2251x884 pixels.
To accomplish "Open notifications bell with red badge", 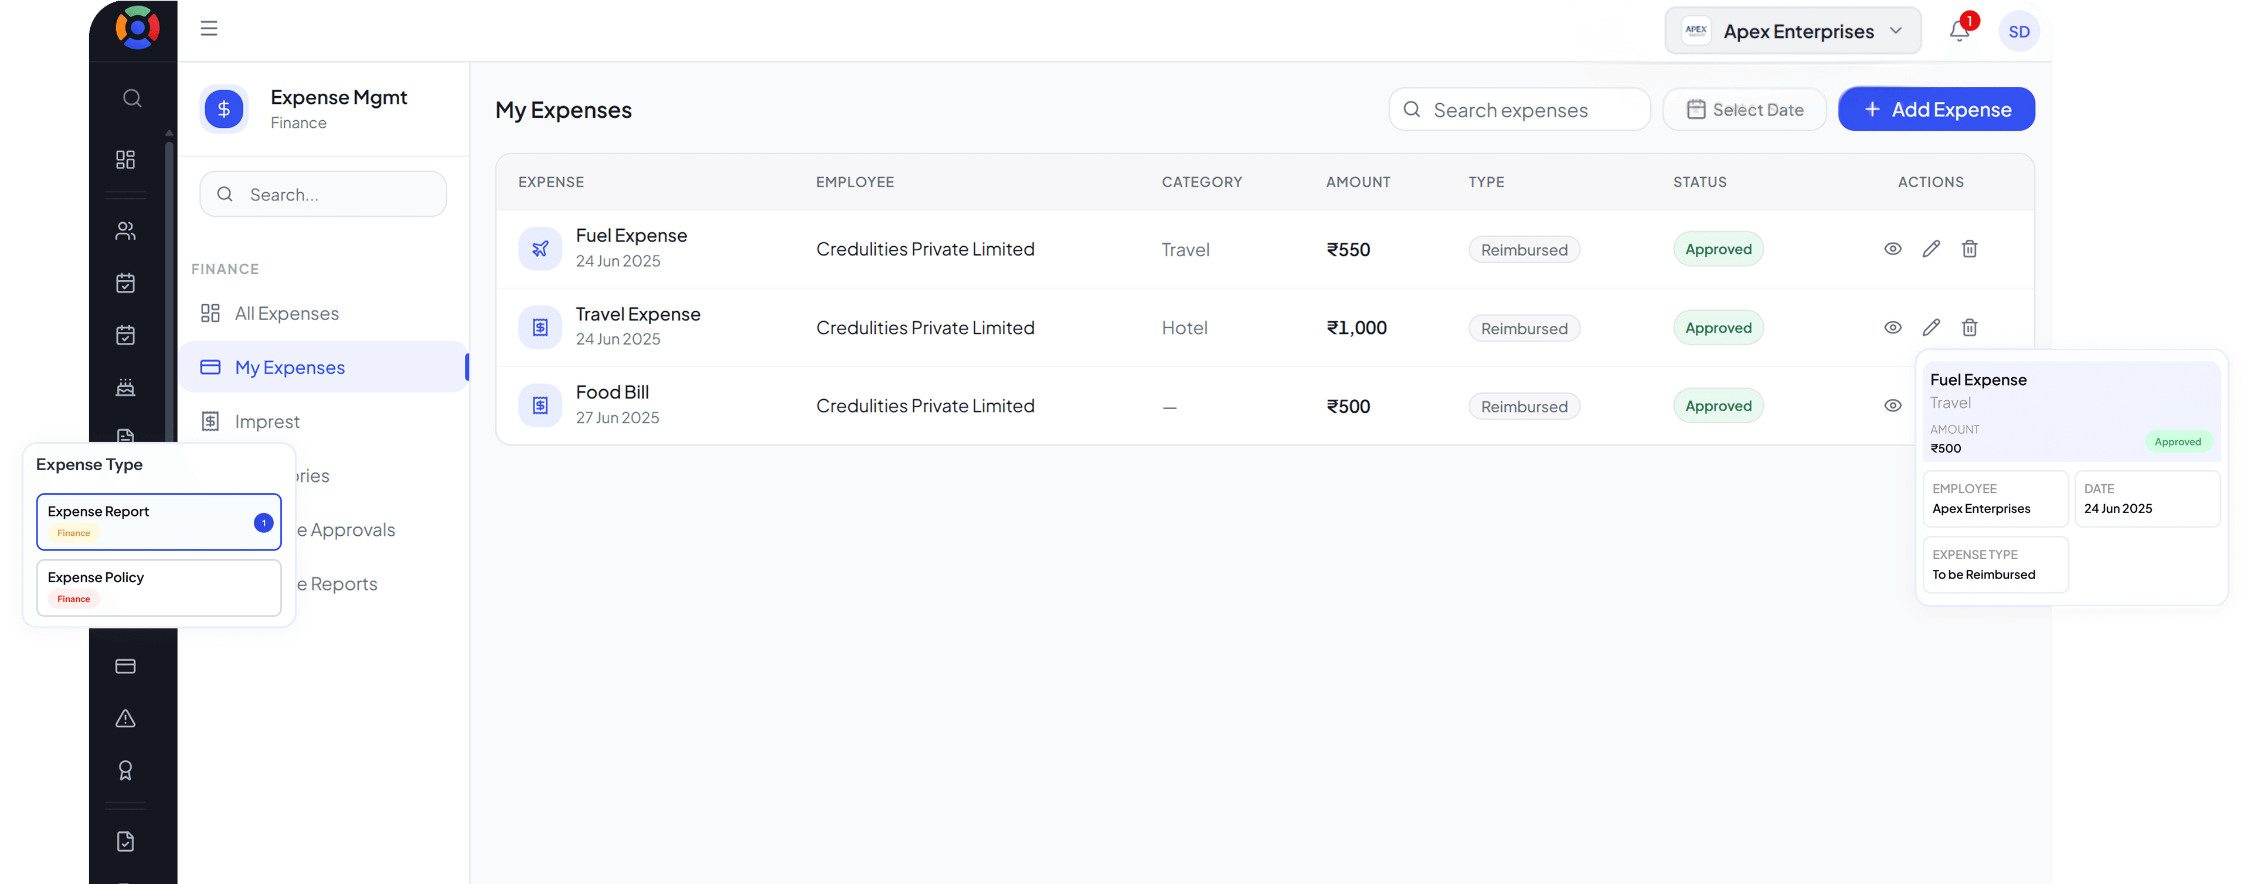I will pos(1959,30).
